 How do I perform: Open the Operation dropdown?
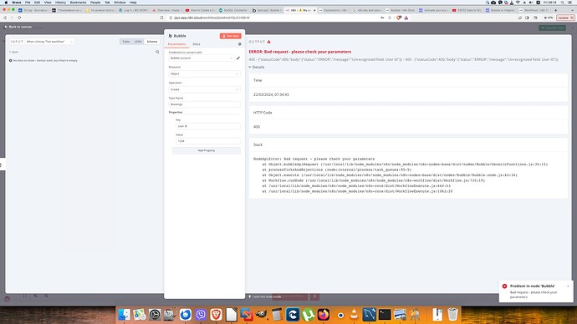click(x=204, y=89)
